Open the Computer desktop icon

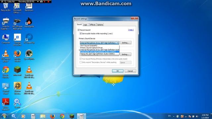(x=6, y=39)
